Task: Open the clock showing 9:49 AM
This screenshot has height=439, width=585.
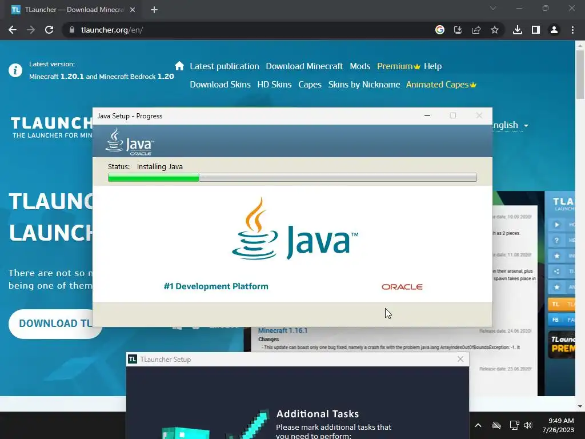Action: (558, 425)
